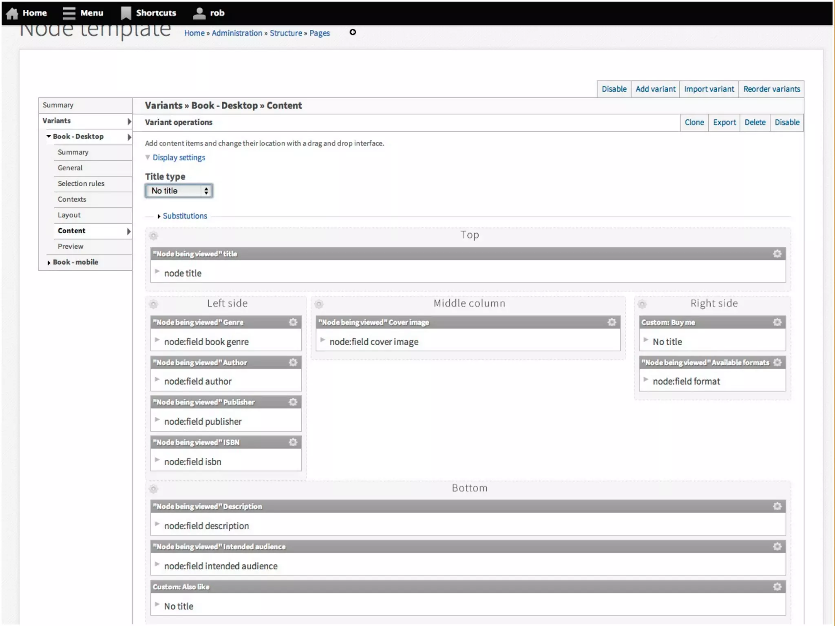Viewport: 835px width, 626px height.
Task: Toggle node:field author content arrow
Action: (x=157, y=379)
